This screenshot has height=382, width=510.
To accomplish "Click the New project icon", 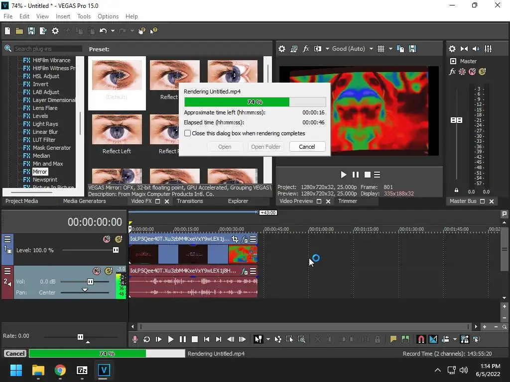I will click(x=7, y=31).
